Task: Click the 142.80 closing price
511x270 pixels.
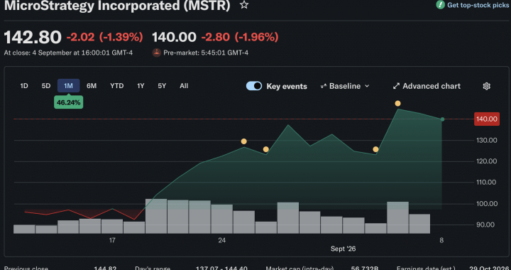Action: pyautogui.click(x=33, y=37)
